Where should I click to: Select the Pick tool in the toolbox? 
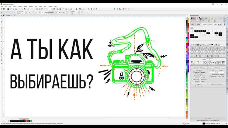coord(2,16)
